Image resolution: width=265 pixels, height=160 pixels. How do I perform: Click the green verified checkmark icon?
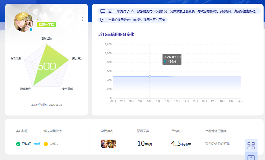18,144
